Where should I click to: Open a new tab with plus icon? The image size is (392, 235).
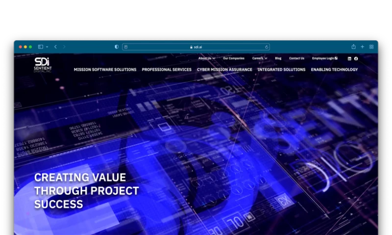point(362,47)
